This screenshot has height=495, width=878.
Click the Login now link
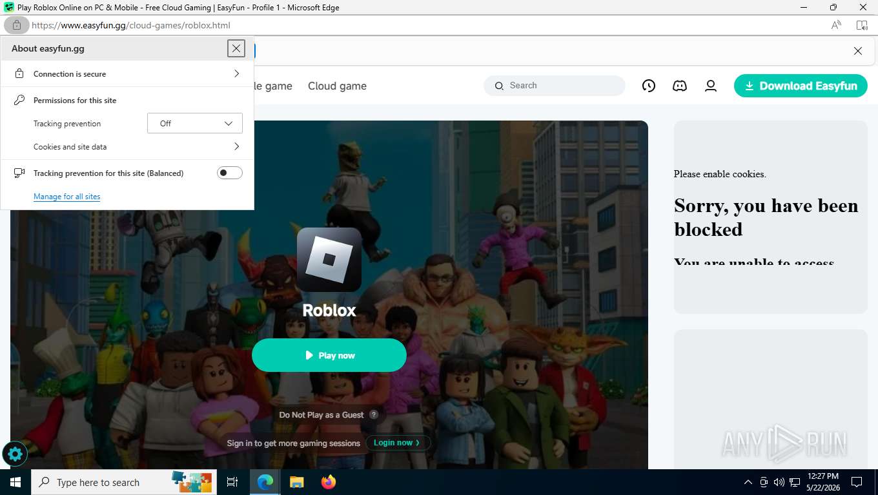click(398, 443)
